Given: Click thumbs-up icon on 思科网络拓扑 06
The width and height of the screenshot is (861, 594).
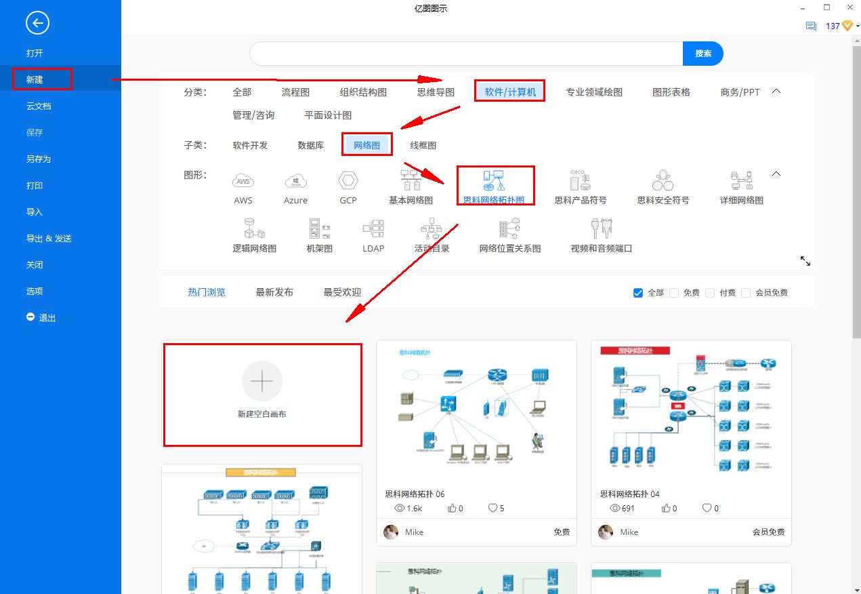Looking at the screenshot, I should (452, 508).
